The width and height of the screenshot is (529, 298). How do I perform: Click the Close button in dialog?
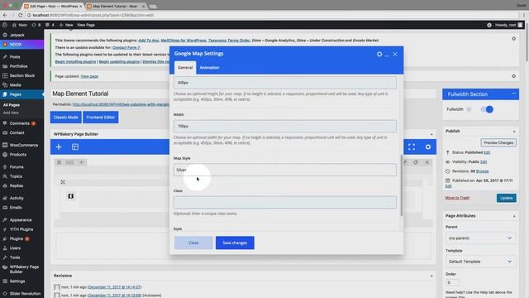(193, 243)
